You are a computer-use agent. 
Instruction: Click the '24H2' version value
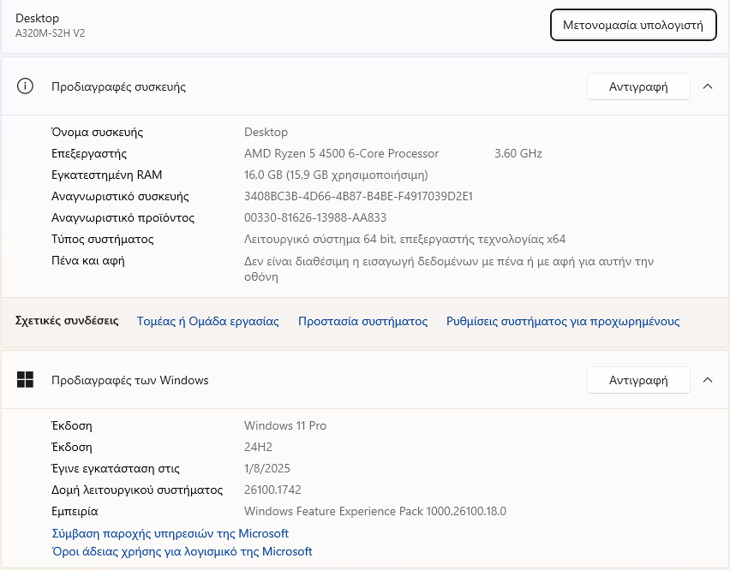pyautogui.click(x=259, y=447)
